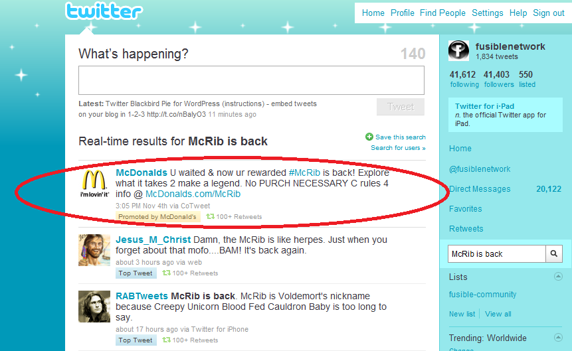Click the Tweet button
572x351 pixels.
[x=401, y=107]
